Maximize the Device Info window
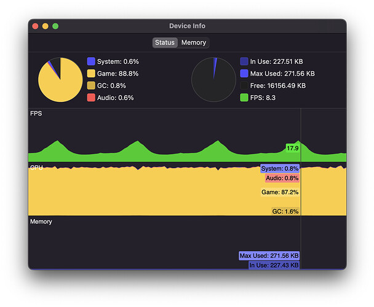 pos(55,26)
